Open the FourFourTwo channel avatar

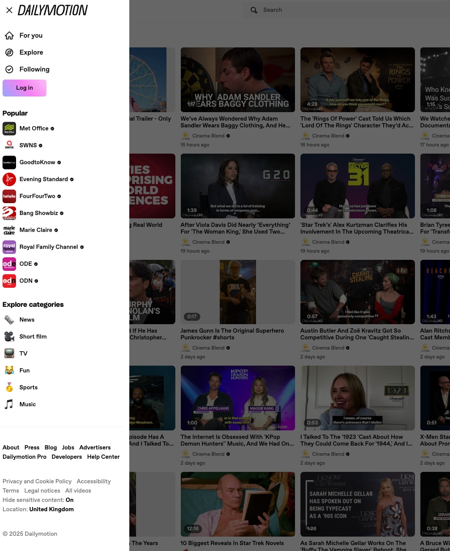coord(9,196)
